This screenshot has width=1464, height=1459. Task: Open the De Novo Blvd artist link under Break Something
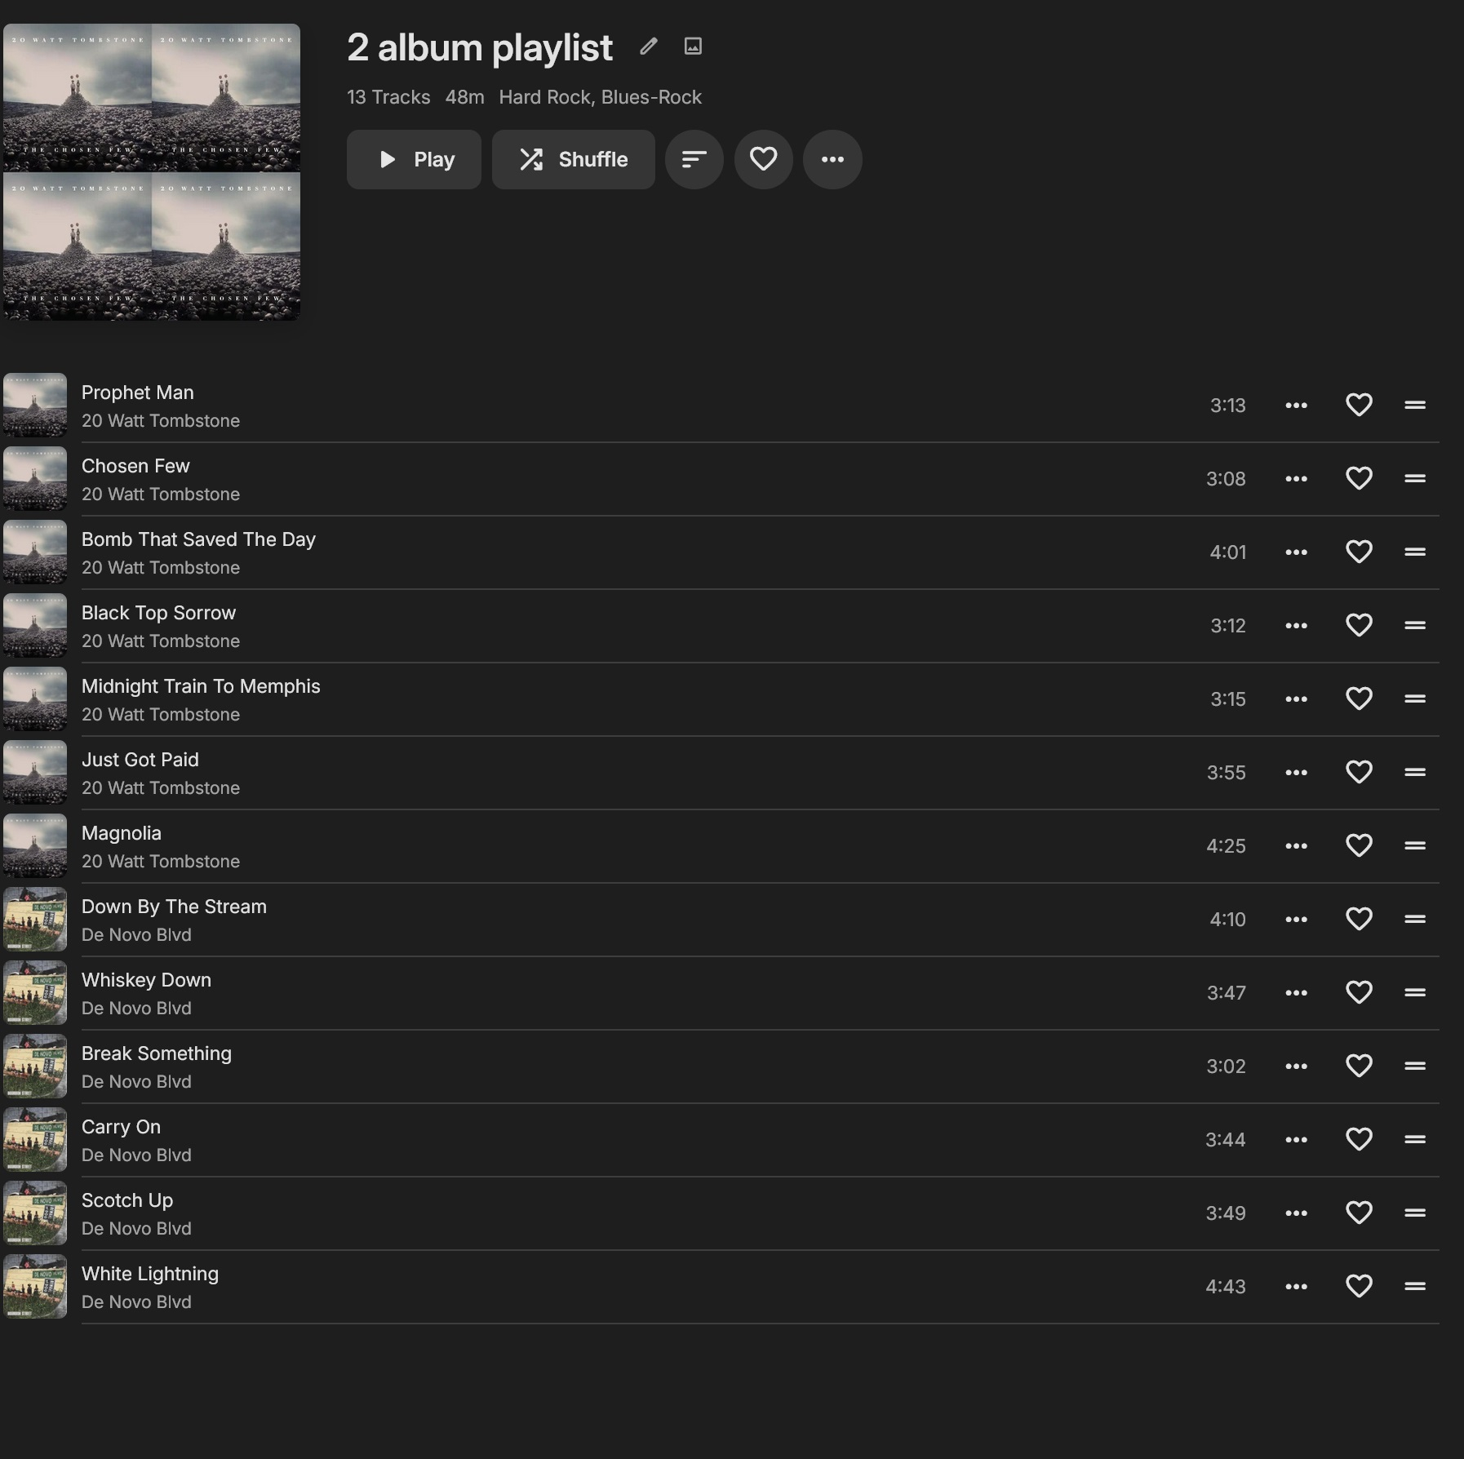click(x=136, y=1081)
